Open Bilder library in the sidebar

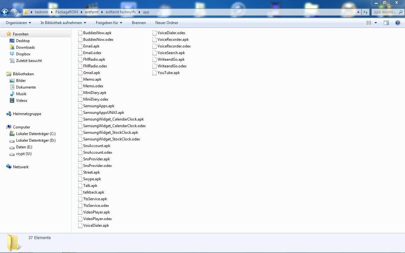click(x=21, y=81)
